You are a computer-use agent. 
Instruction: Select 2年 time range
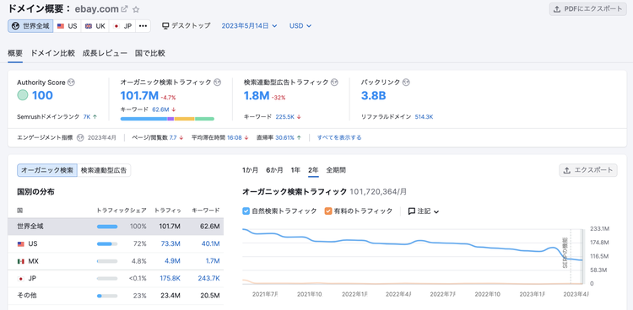click(x=313, y=170)
